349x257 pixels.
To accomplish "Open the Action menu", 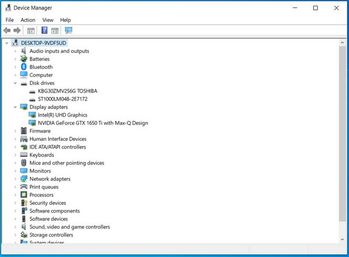I will coord(28,20).
